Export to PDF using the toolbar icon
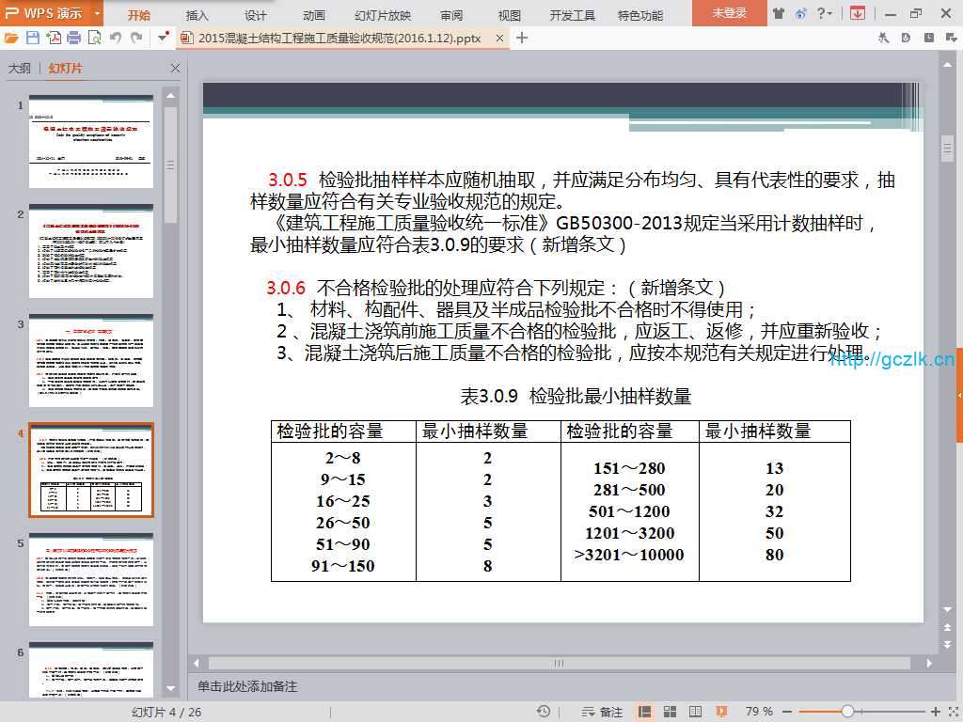This screenshot has width=963, height=722. [53, 38]
